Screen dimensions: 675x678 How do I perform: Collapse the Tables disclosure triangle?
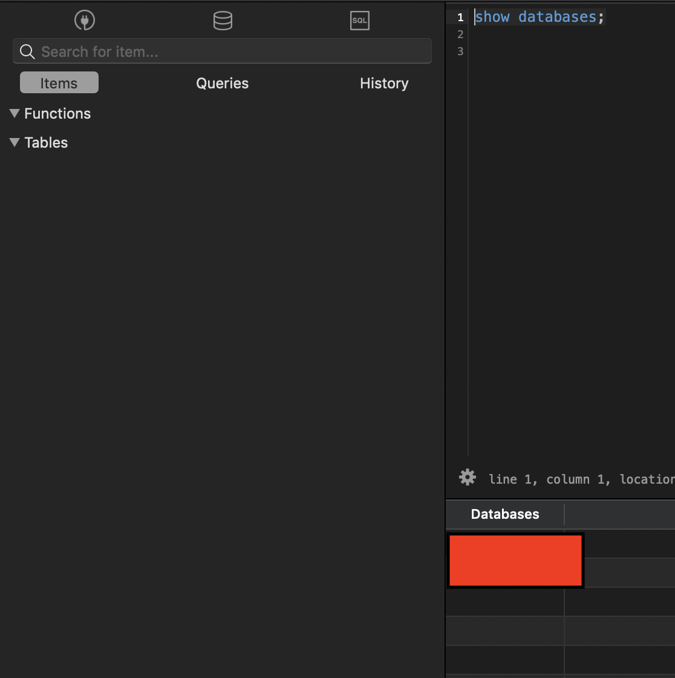(x=15, y=142)
